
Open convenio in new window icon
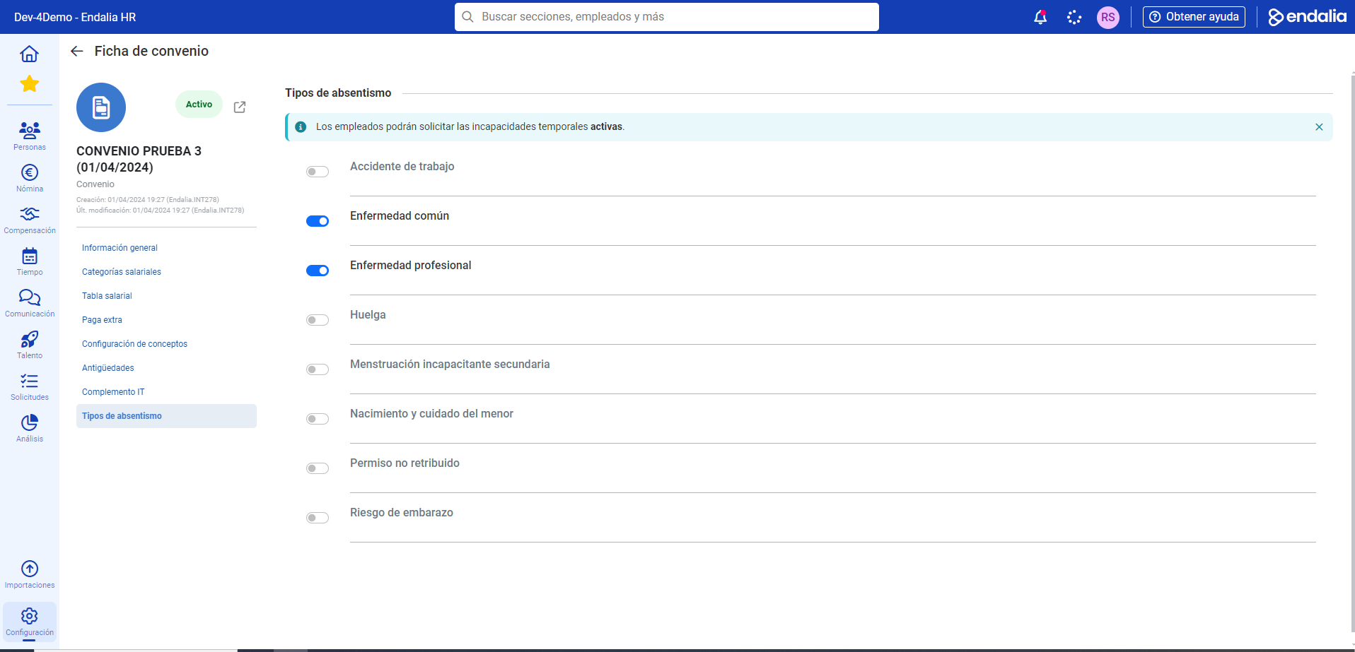(240, 107)
